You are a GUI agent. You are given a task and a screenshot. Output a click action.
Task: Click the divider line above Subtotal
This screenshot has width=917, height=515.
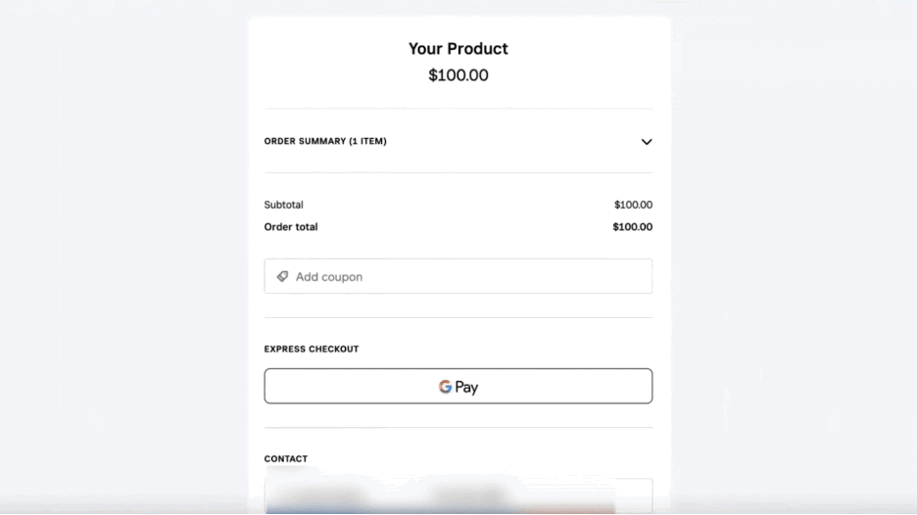[458, 173]
